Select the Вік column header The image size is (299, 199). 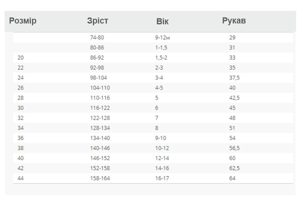[163, 21]
